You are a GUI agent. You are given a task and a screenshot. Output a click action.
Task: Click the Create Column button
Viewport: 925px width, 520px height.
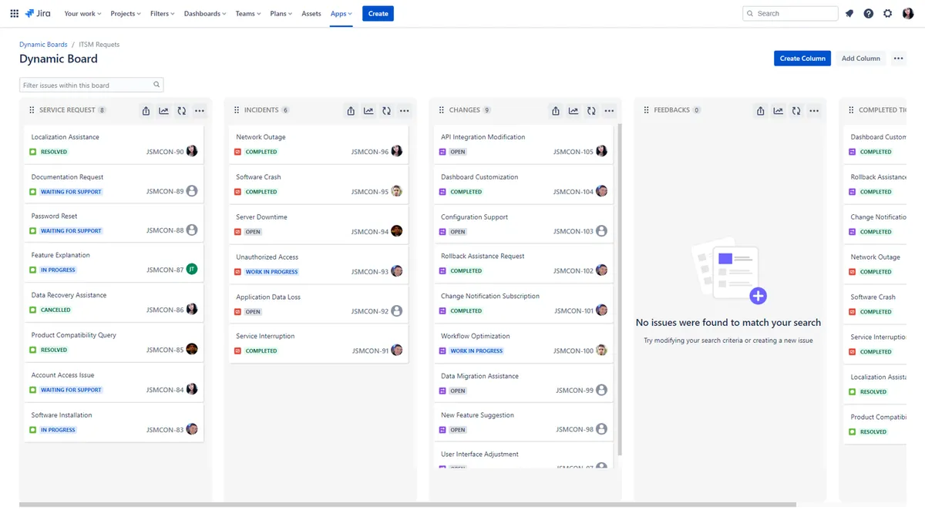[x=802, y=59]
